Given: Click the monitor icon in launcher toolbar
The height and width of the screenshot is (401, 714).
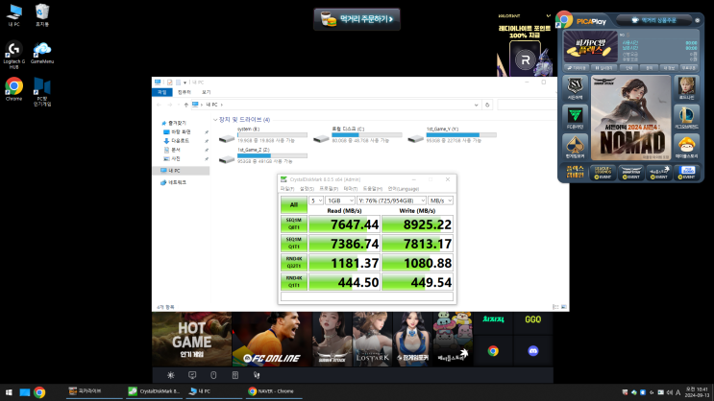Looking at the screenshot, I should click(192, 375).
